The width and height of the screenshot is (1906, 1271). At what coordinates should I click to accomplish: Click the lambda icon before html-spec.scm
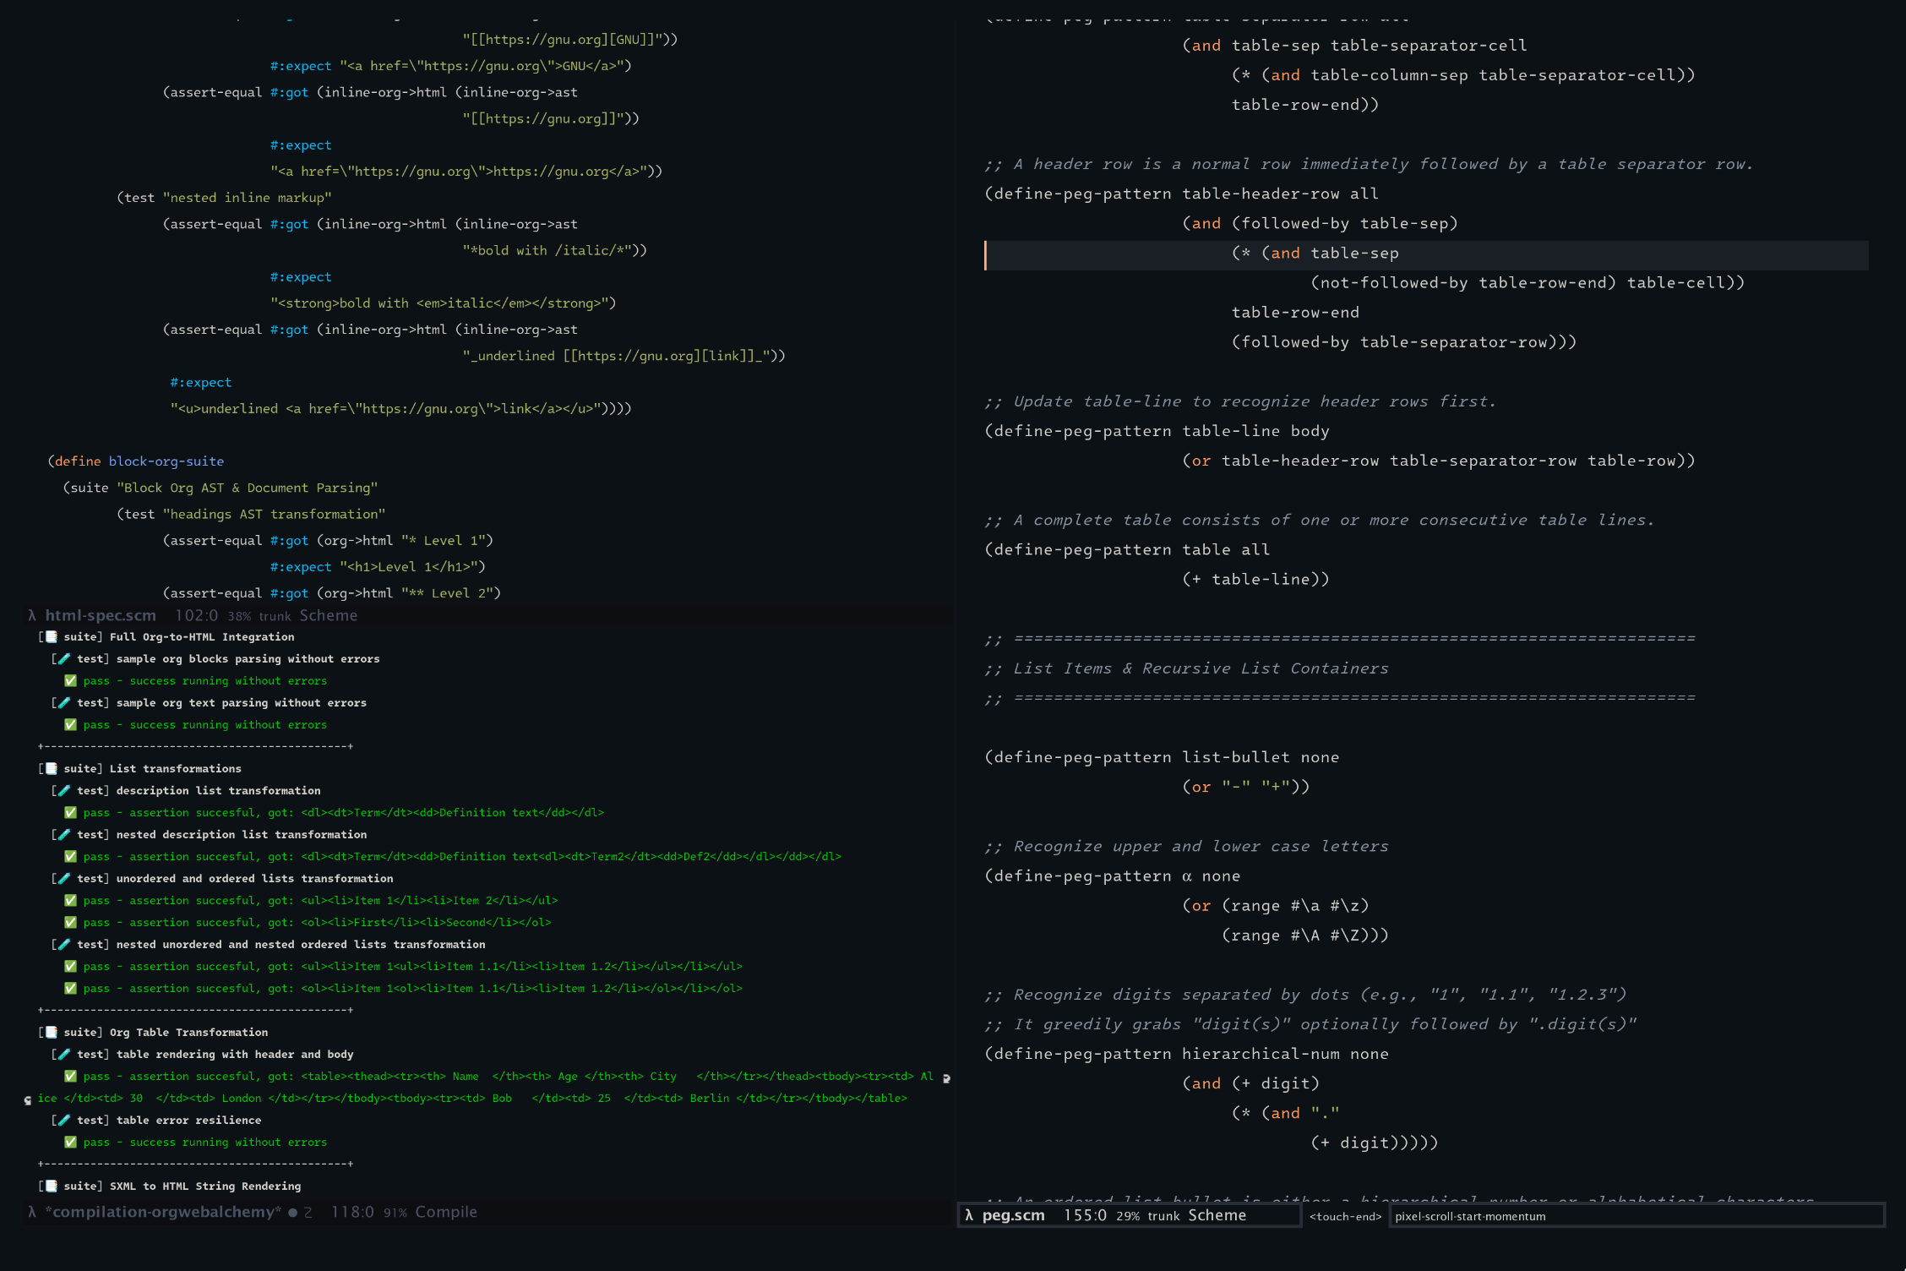coord(32,615)
